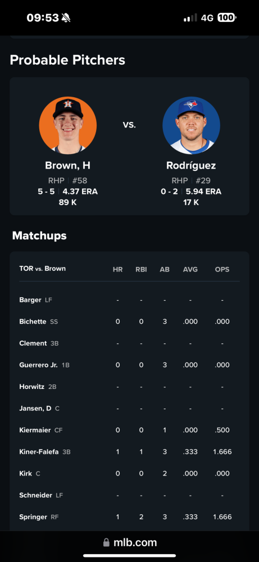Open Springer RF player row
Image resolution: width=259 pixels, height=562 pixels.
pos(129,517)
